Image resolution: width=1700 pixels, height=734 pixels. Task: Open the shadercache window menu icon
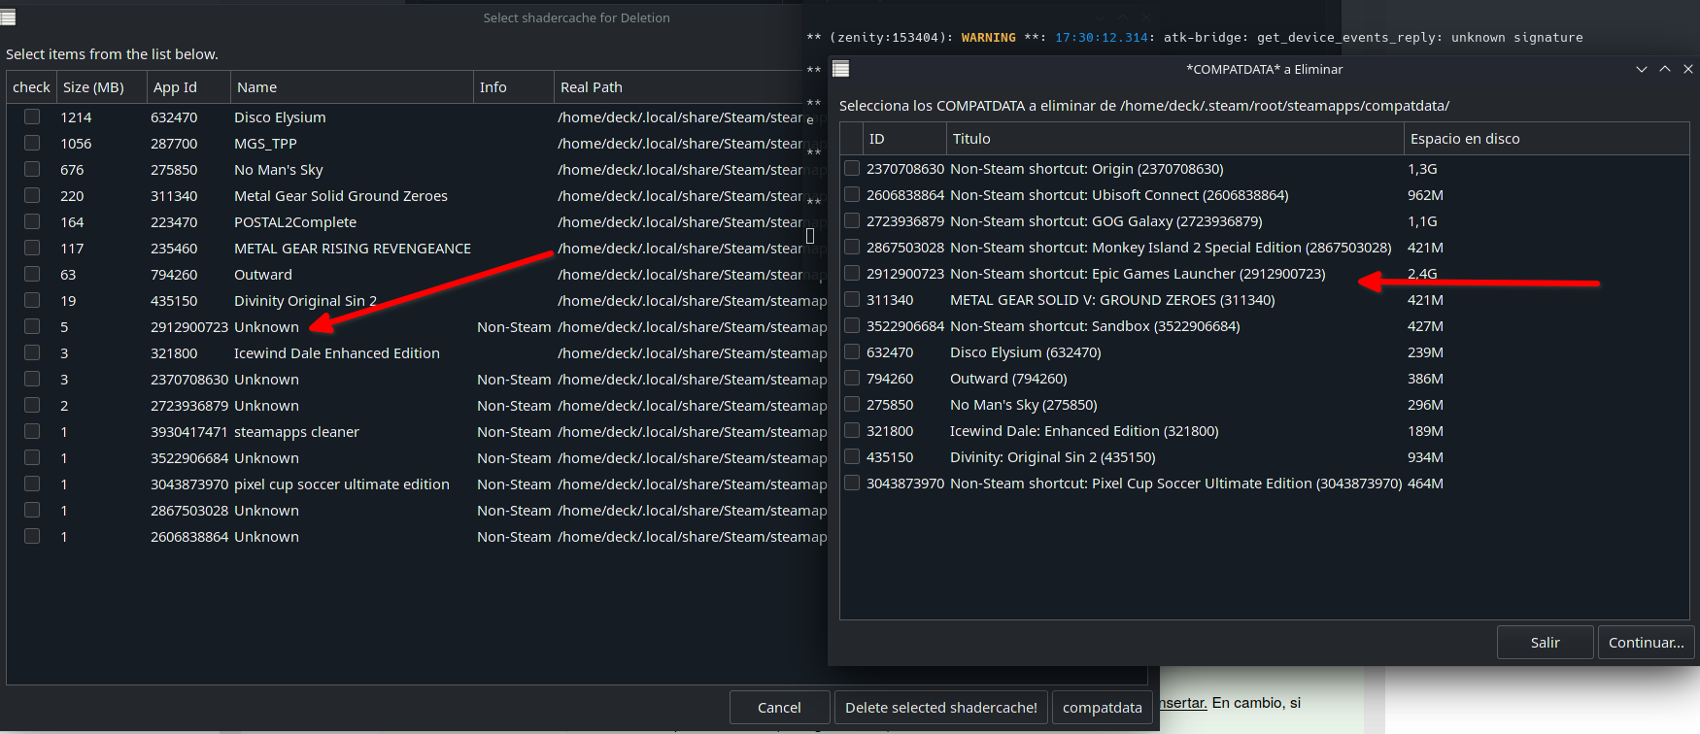click(8, 17)
